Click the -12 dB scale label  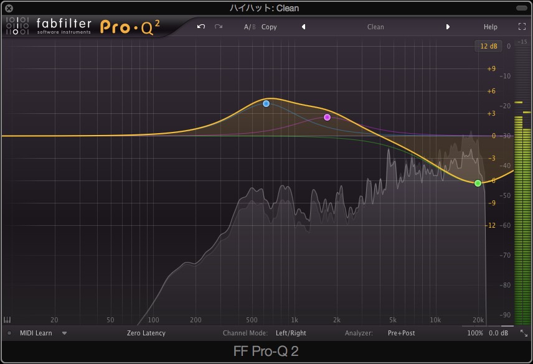(x=491, y=225)
